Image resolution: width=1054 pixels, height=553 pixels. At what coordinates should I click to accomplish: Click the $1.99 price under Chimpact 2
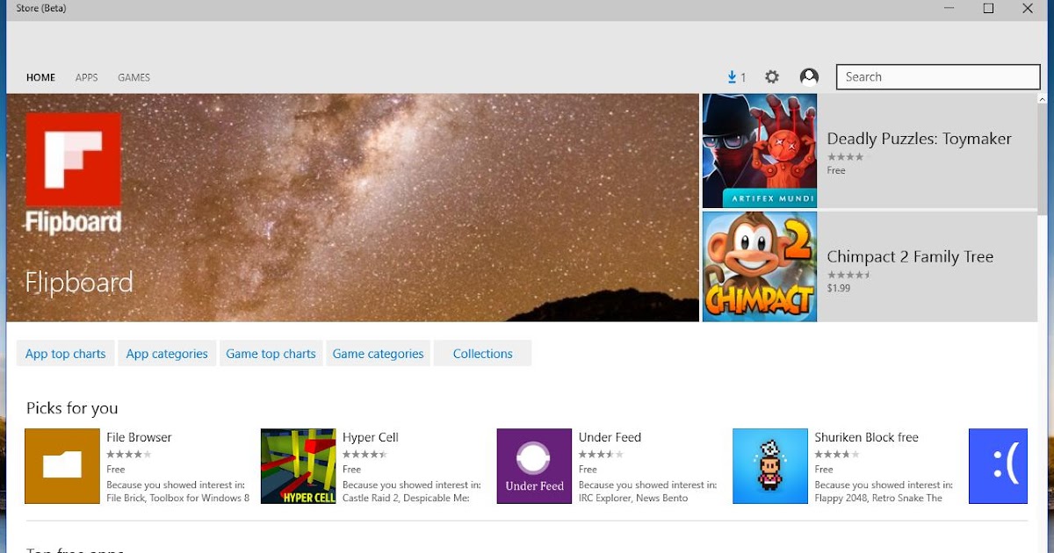838,288
